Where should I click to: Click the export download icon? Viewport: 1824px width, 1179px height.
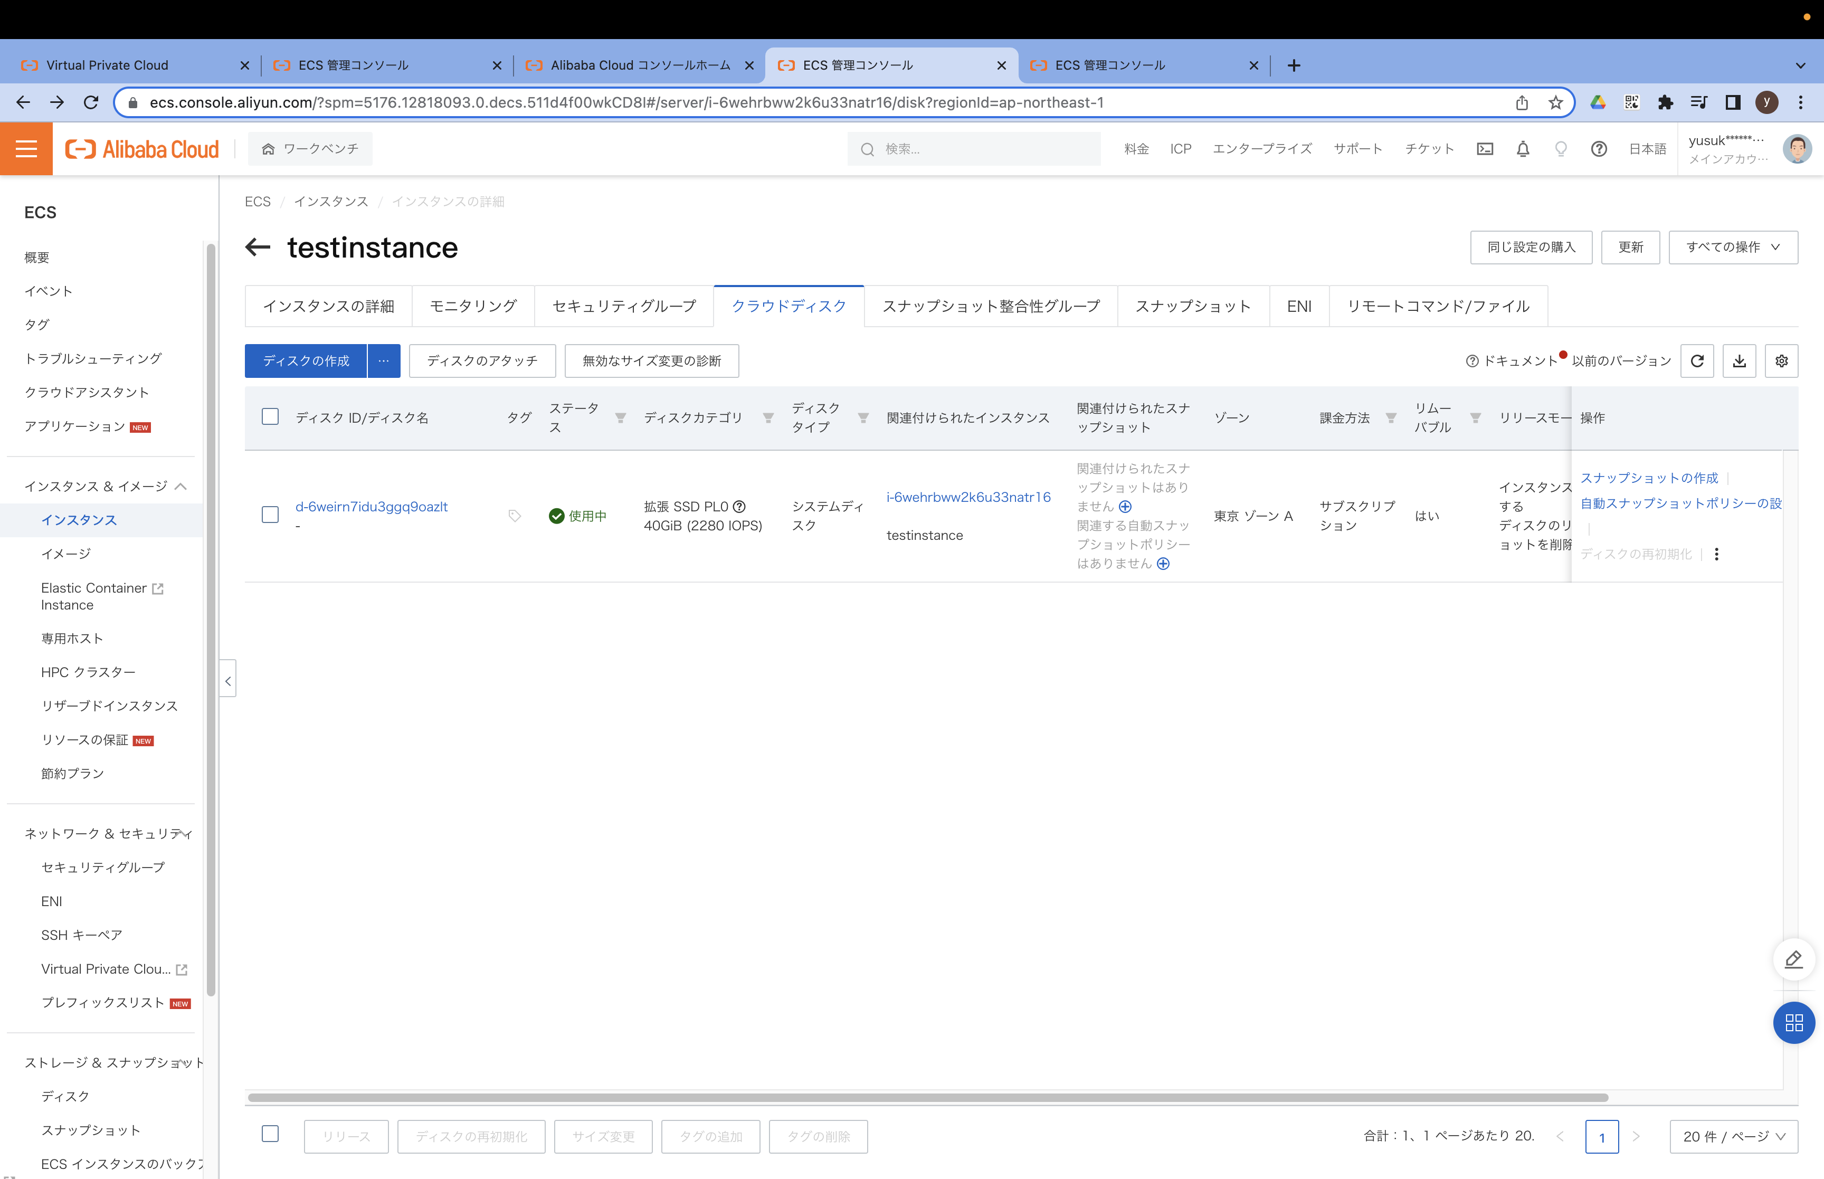pyautogui.click(x=1739, y=360)
